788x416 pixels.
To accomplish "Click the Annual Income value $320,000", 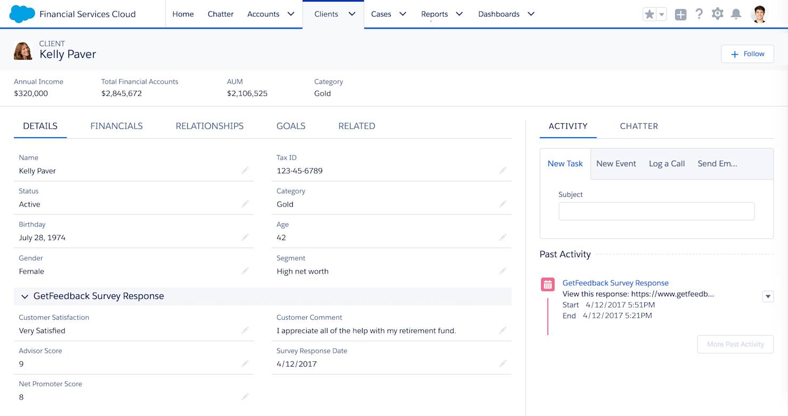I will 31,94.
